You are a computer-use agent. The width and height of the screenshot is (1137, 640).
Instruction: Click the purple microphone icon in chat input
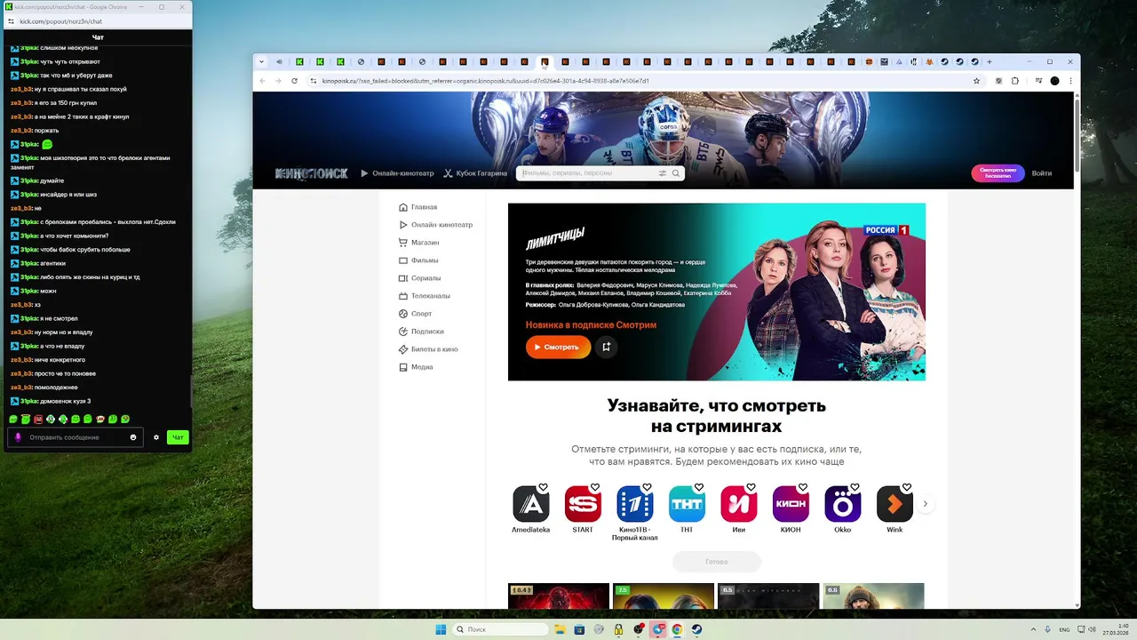click(18, 437)
